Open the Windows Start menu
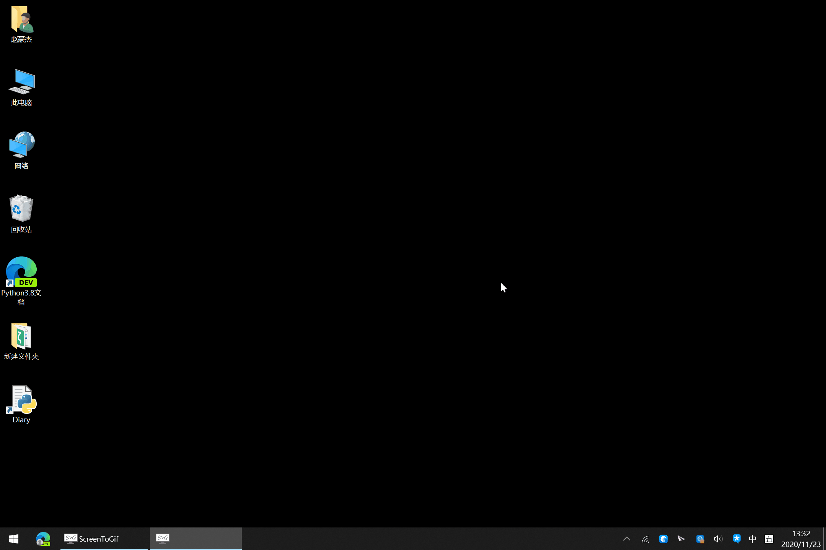826x550 pixels. pyautogui.click(x=14, y=539)
